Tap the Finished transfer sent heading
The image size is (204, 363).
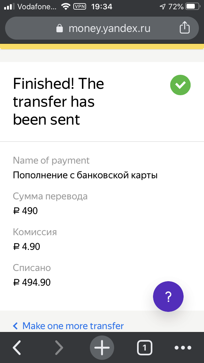(59, 102)
